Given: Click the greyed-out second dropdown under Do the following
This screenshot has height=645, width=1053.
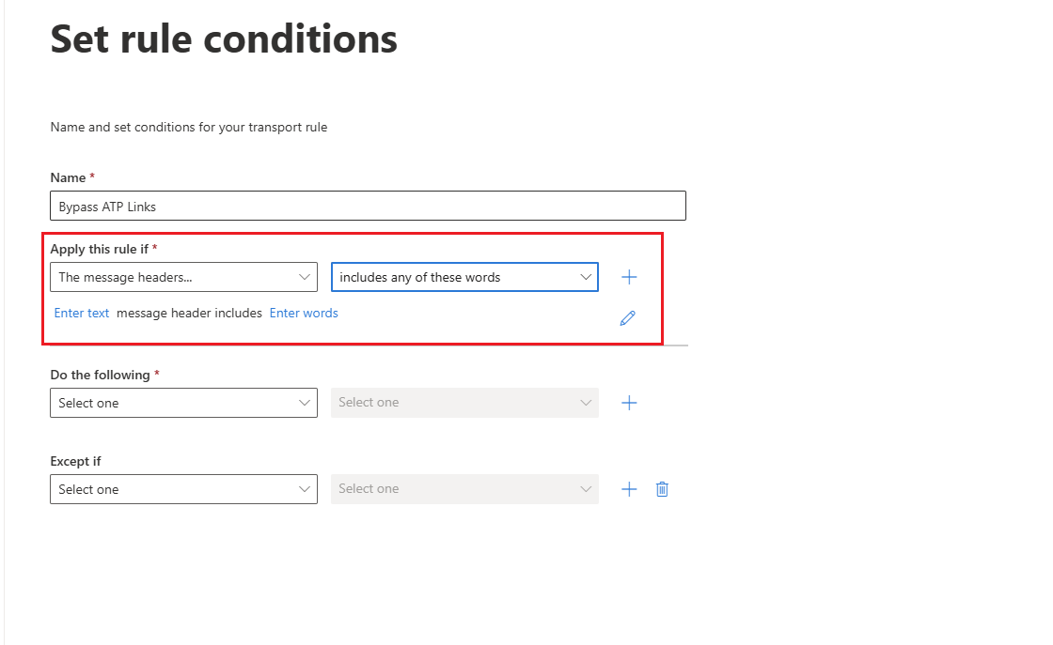Looking at the screenshot, I should point(464,402).
